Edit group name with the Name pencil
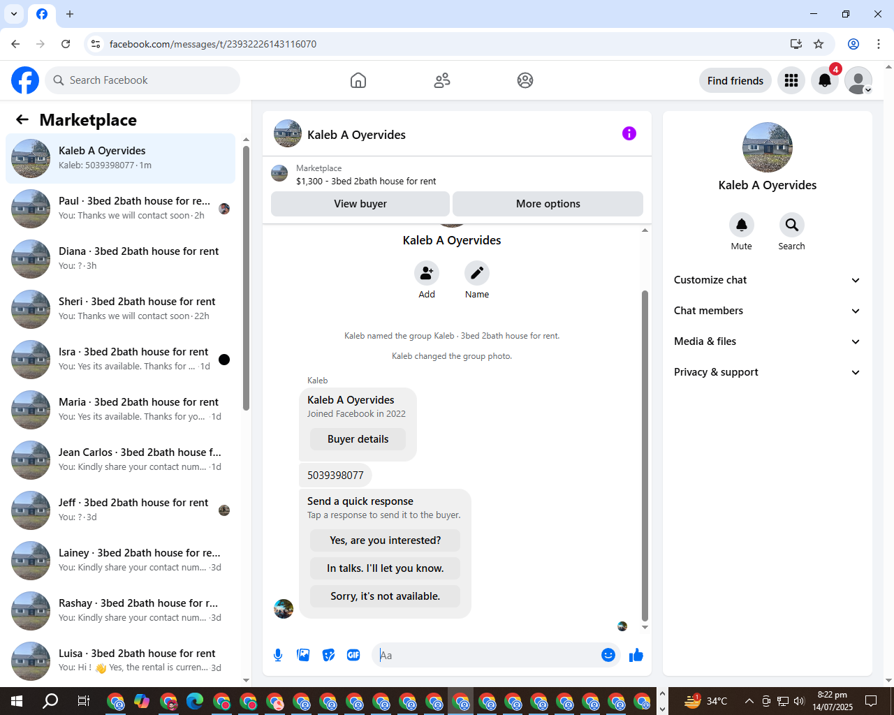 point(477,273)
